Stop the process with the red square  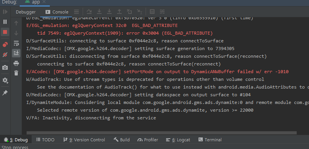click(x=5, y=32)
